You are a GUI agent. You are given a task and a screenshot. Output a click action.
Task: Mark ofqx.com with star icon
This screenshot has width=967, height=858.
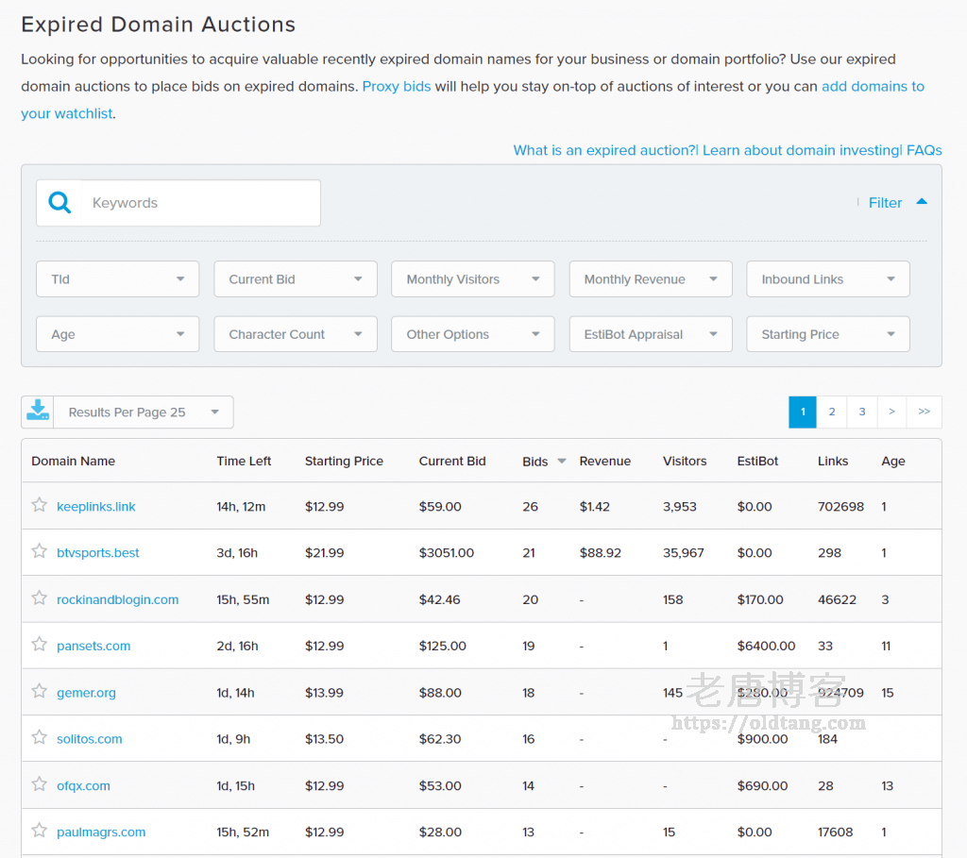[40, 784]
